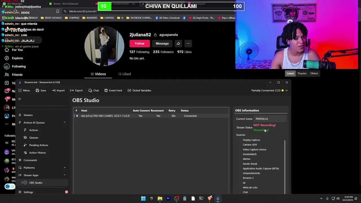This screenshot has width=361, height=203.
Task: Click the Current Scene PANTALLA field
Action: tap(270, 119)
